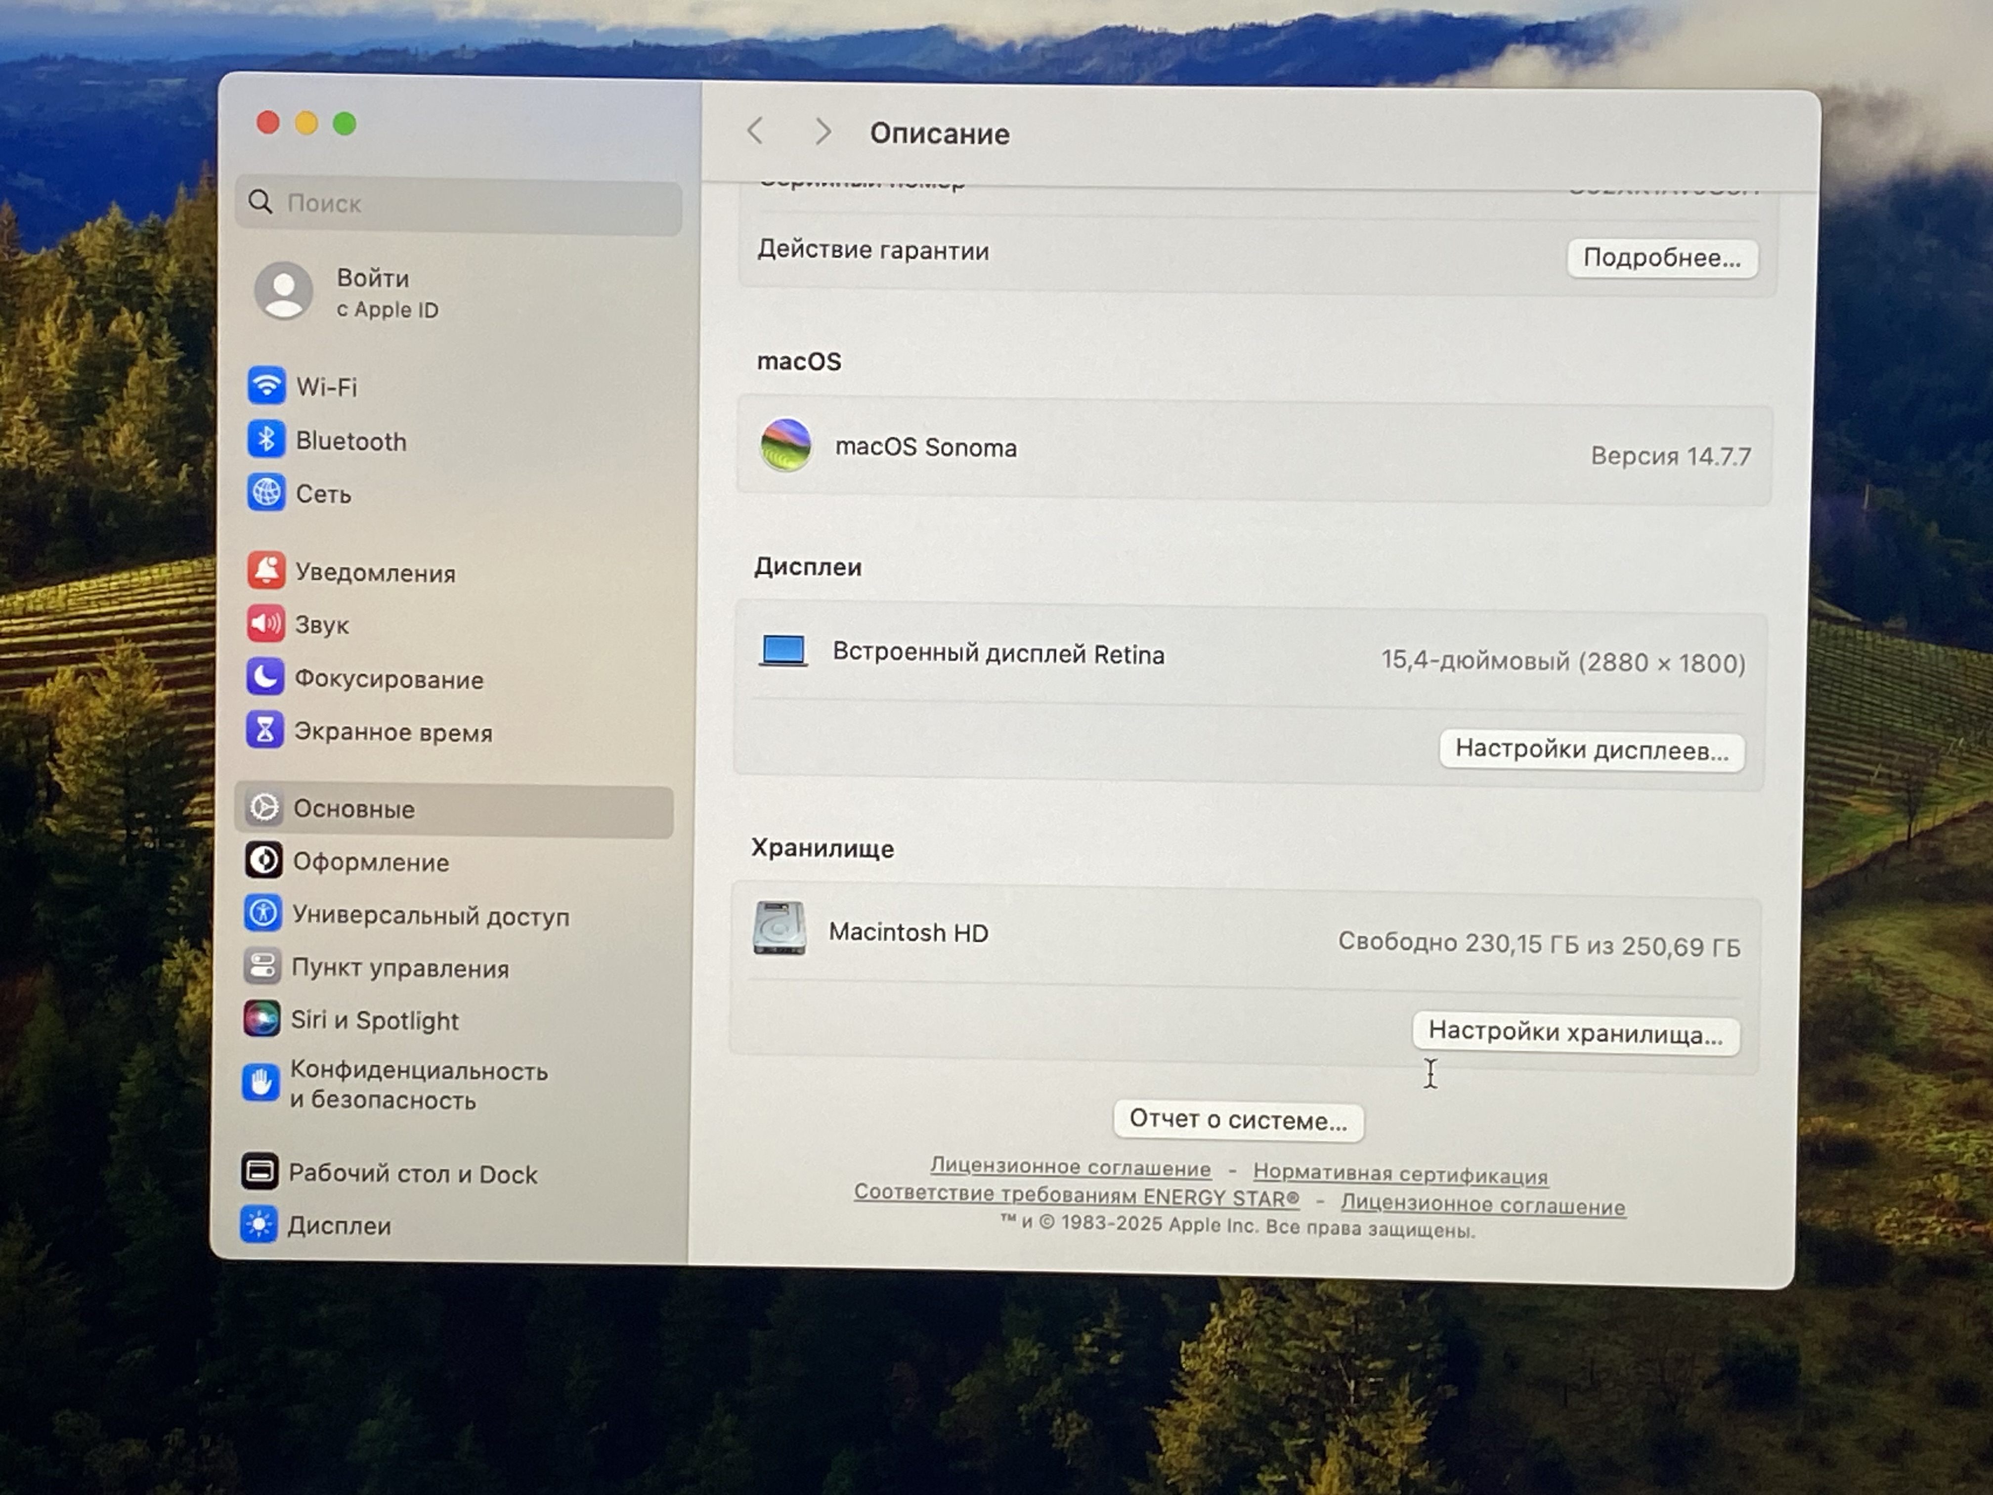Open Настройки дисплеев... button
This screenshot has width=1993, height=1495.
tap(1591, 750)
